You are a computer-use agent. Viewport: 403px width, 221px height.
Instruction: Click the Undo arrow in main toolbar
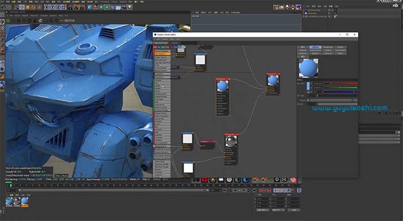tap(3, 7)
